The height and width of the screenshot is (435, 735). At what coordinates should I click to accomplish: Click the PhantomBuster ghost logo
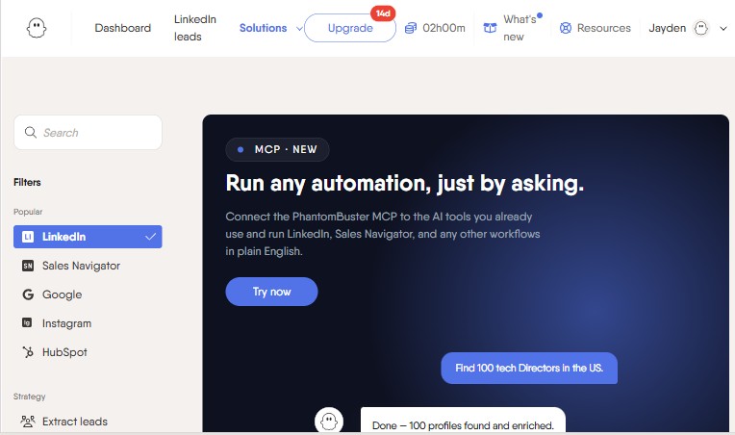[37, 28]
